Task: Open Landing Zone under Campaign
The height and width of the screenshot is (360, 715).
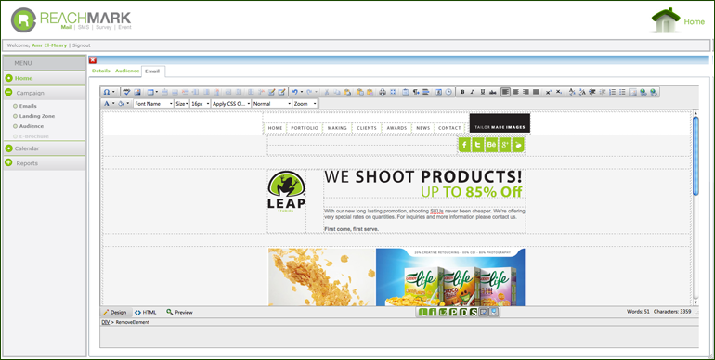Action: 36,116
